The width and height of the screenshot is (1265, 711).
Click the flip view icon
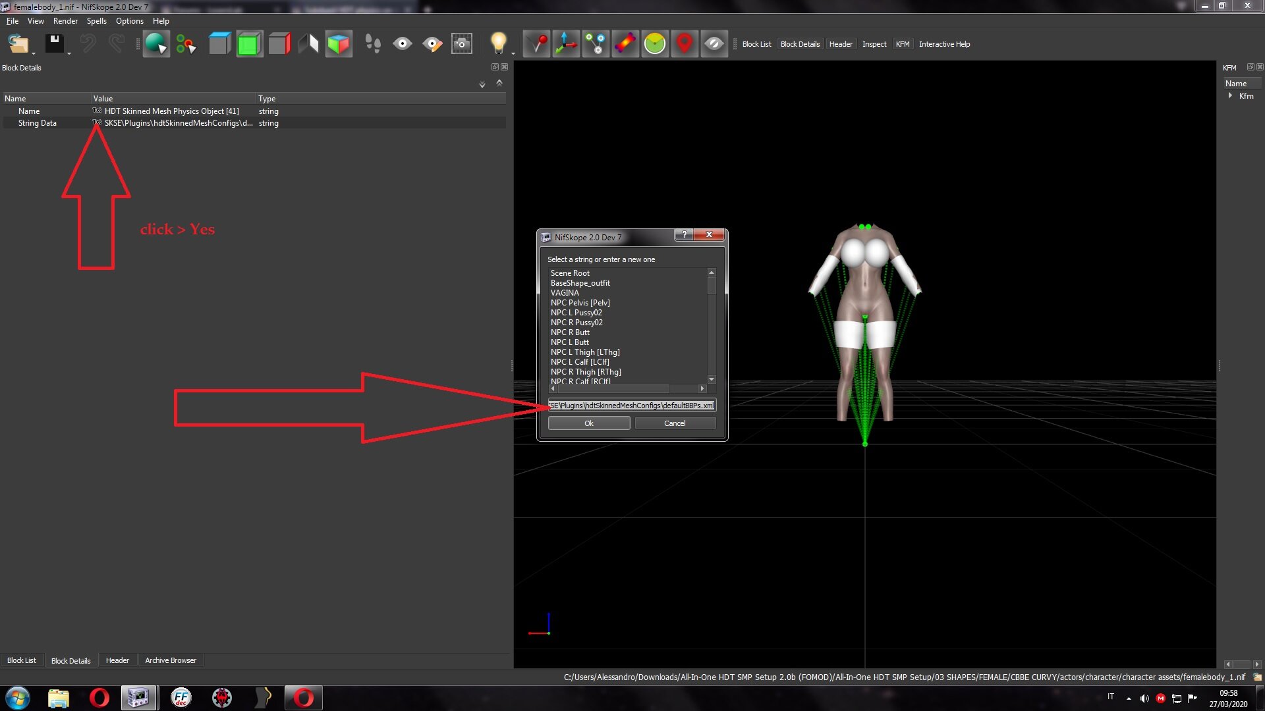tap(309, 44)
